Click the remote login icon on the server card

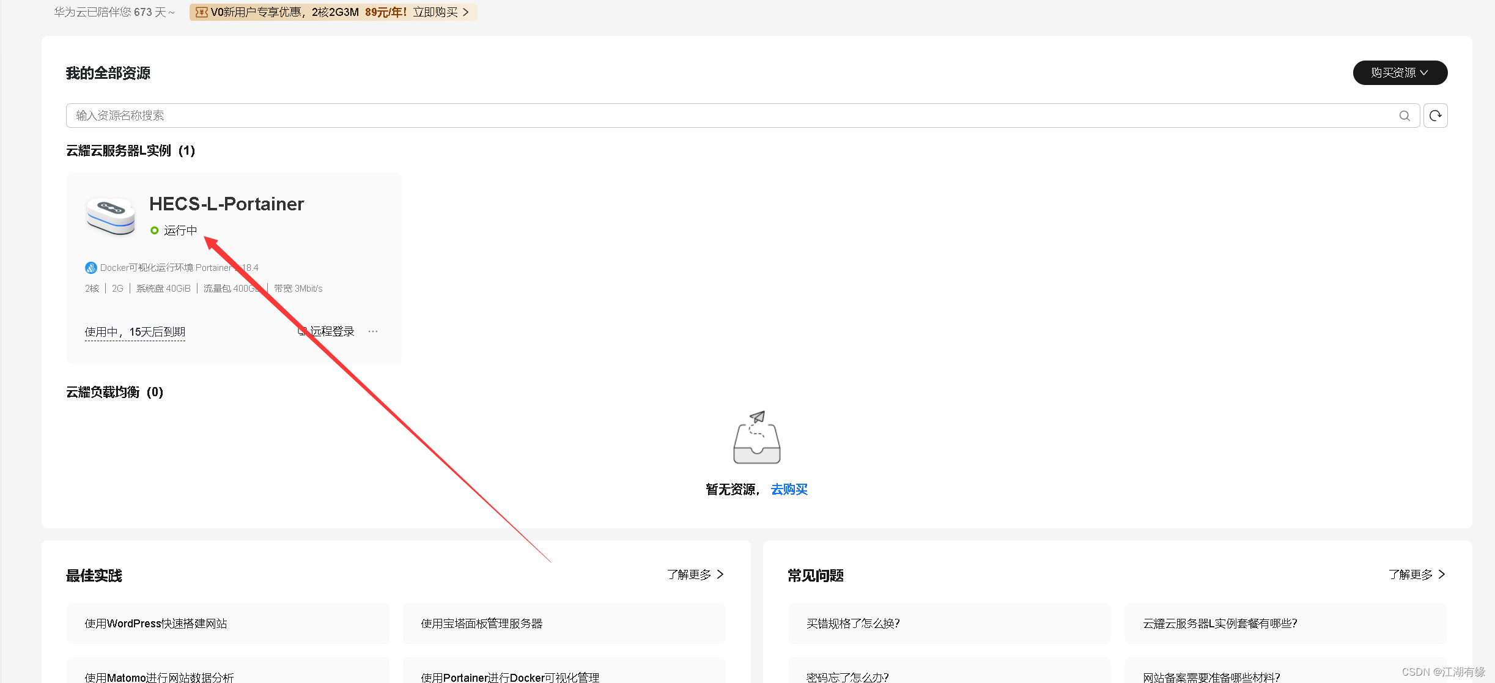tap(301, 331)
